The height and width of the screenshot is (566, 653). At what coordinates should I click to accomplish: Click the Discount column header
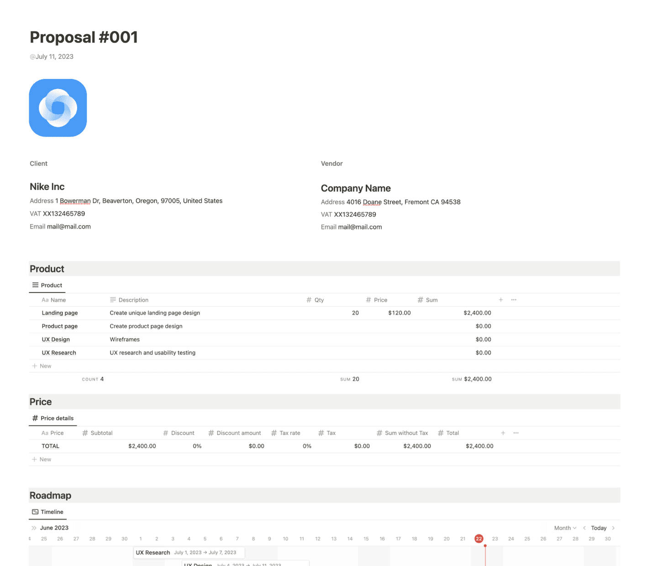[x=179, y=433]
